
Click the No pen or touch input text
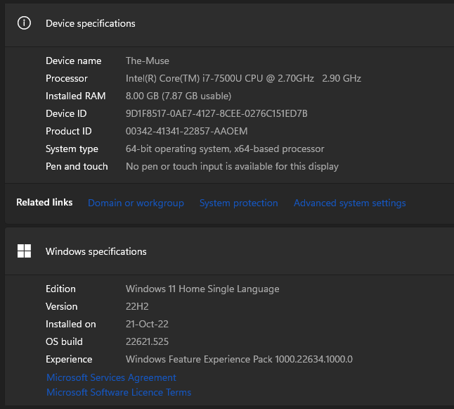232,166
